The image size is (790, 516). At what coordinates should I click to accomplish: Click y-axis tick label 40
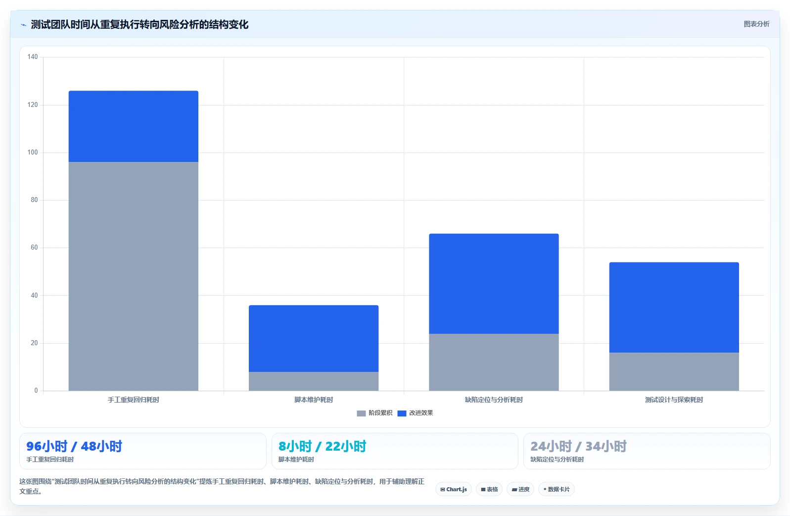[x=34, y=296]
